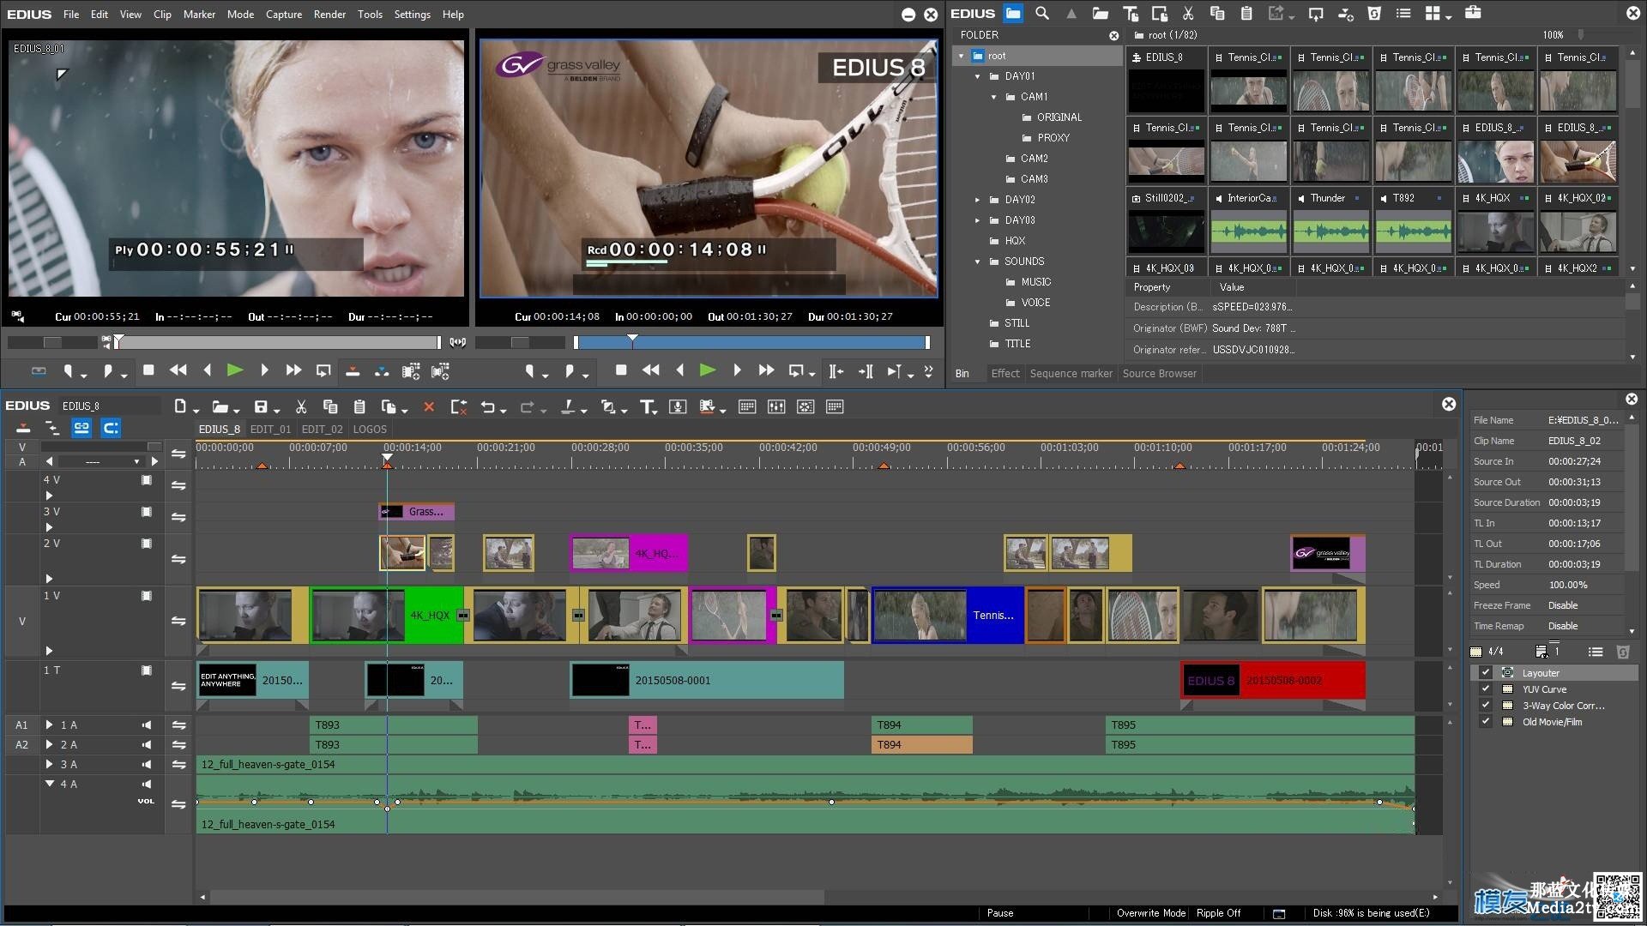
Task: Switch to the EDIT_01 sequence tab
Action: coord(270,430)
